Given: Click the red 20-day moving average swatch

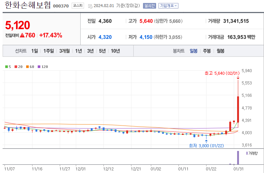Looking at the screenshot, I should coord(16,67).
